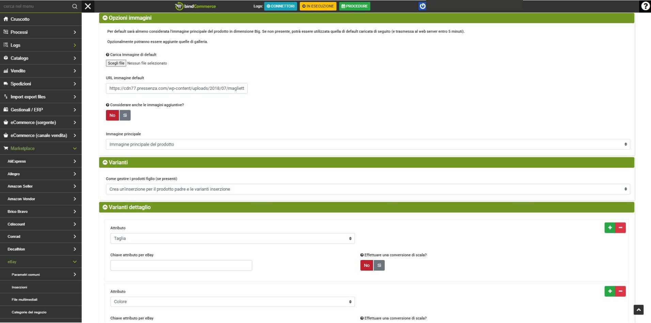Click the Scegli file button
This screenshot has width=651, height=323.
pos(116,63)
